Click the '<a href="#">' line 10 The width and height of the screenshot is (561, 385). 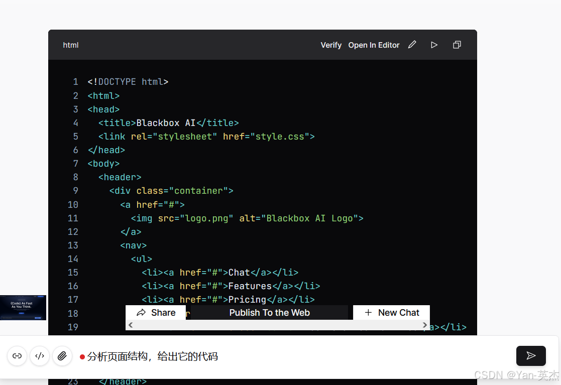tap(152, 205)
